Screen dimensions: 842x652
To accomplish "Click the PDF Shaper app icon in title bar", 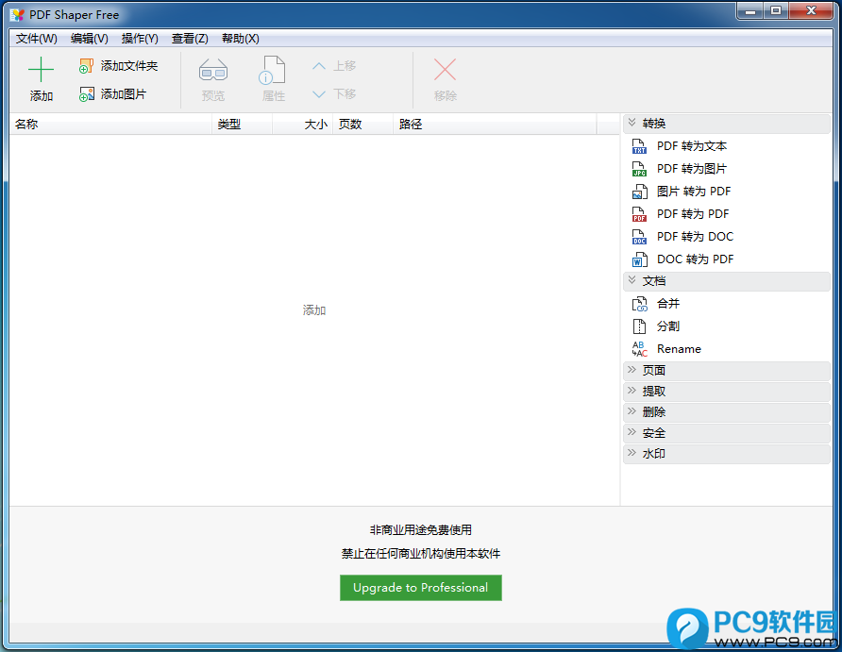I will tap(18, 14).
